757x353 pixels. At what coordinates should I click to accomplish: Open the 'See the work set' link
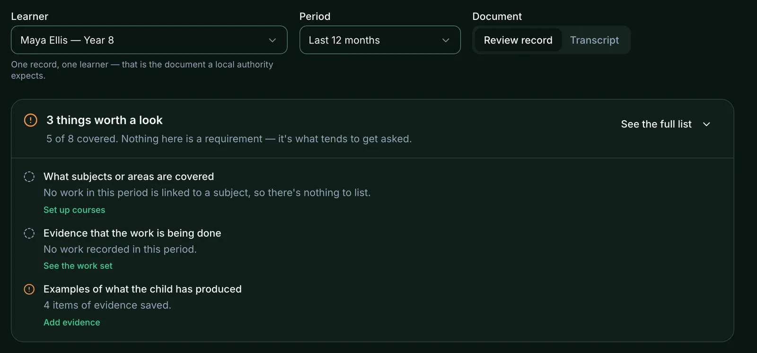click(x=78, y=266)
